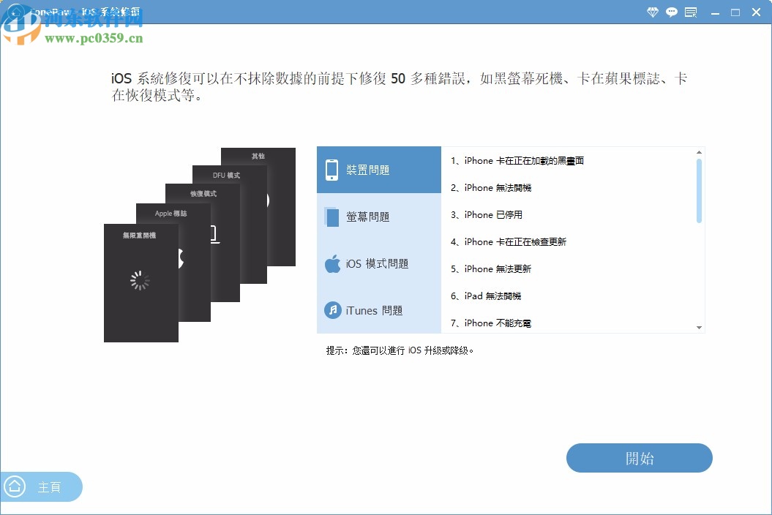Click the Apple logo icon for iOS 模式問題
This screenshot has width=772, height=515.
click(331, 263)
